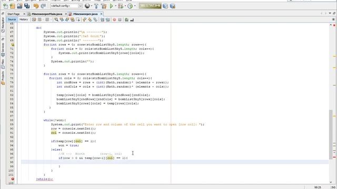Switch to the Start Page tab

pos(13,14)
